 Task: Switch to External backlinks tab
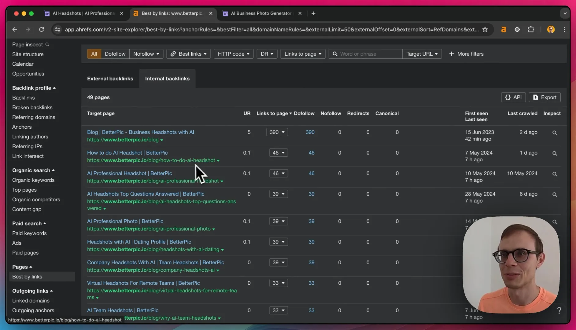pyautogui.click(x=110, y=79)
